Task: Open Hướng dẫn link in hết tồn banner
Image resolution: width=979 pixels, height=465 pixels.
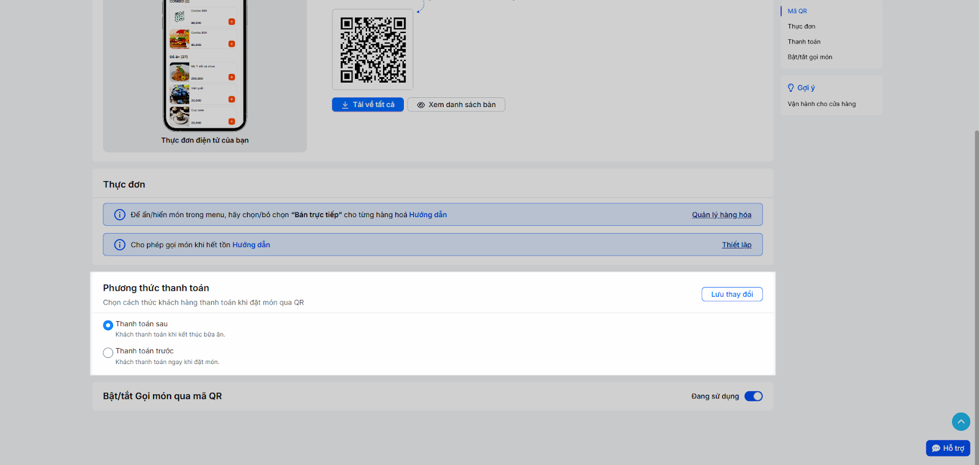Action: pos(251,245)
